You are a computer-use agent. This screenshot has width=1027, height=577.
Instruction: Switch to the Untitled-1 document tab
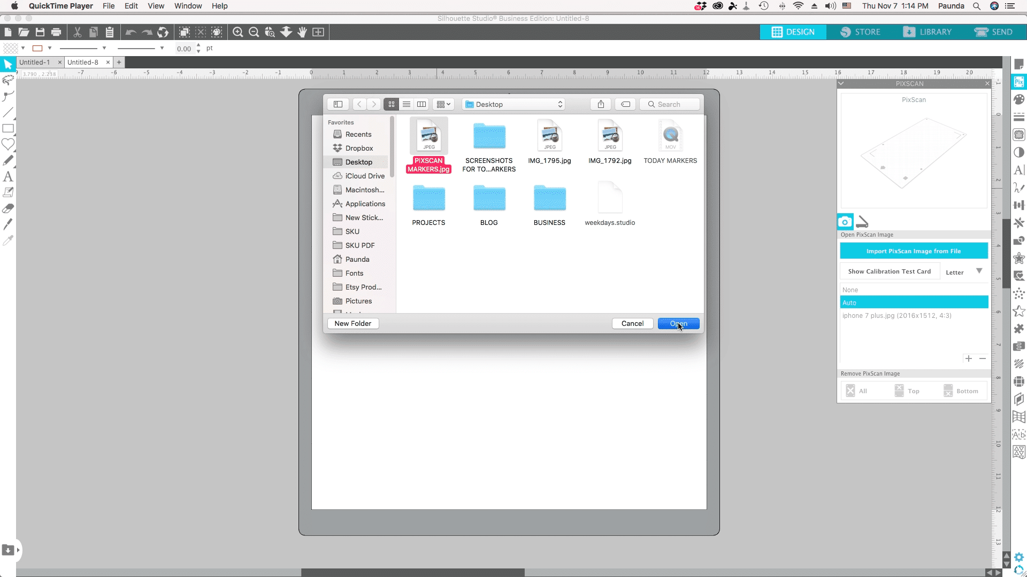click(x=35, y=62)
